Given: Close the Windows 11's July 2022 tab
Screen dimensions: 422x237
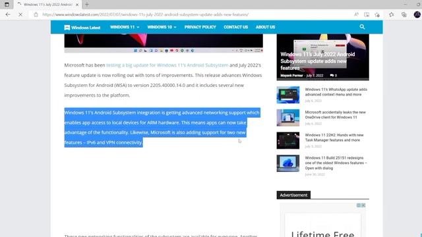Looking at the screenshot, I should pyautogui.click(x=77, y=5).
